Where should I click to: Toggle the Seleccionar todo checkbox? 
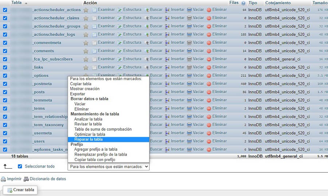(x=20, y=166)
